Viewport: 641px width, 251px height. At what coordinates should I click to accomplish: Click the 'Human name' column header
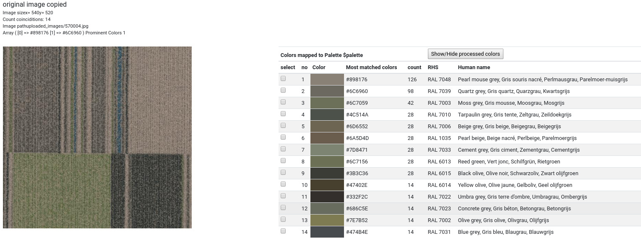coord(474,67)
